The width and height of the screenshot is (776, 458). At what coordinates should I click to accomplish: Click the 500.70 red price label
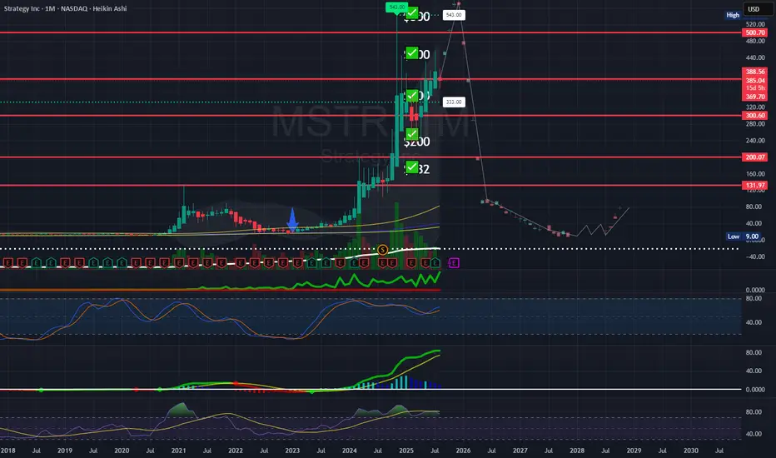pos(755,32)
